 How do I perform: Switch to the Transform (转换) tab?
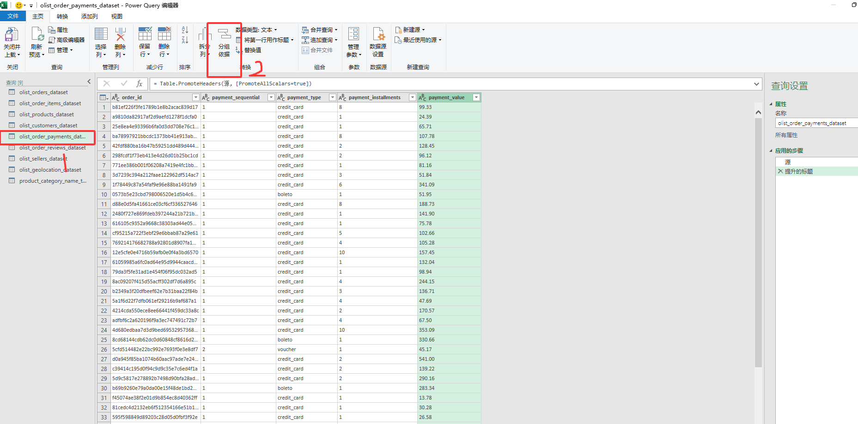click(62, 16)
